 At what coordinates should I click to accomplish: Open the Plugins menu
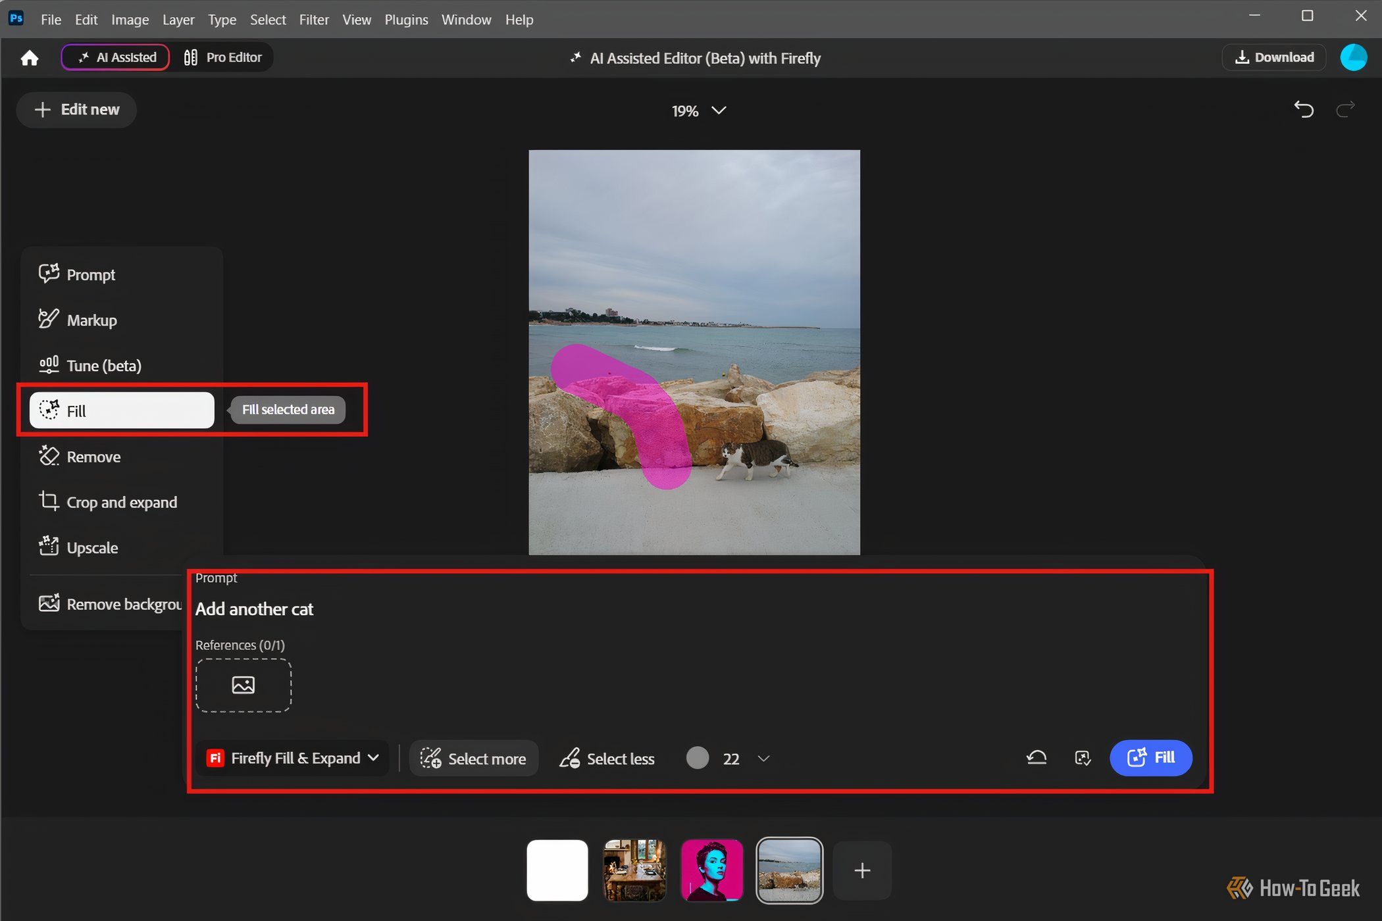(x=406, y=20)
